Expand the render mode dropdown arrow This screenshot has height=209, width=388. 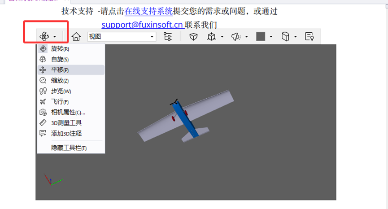[222, 37]
